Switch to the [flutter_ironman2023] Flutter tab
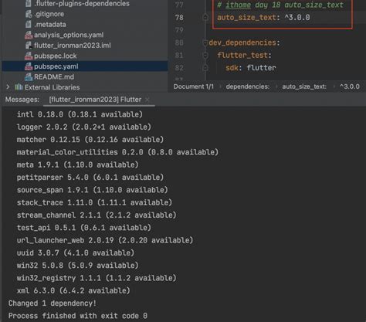 95,100
